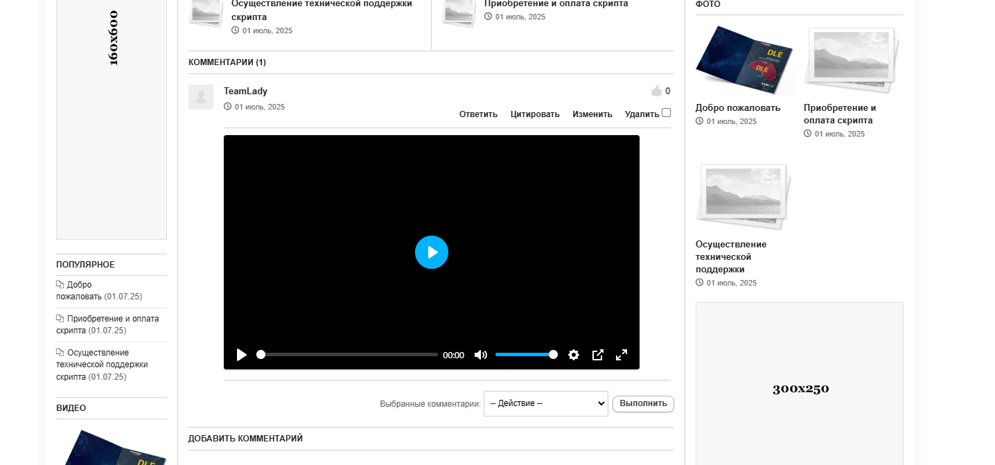Open 'Приобретение и оплата скрипта' in the Популярное list
The image size is (995, 465).
(x=107, y=324)
